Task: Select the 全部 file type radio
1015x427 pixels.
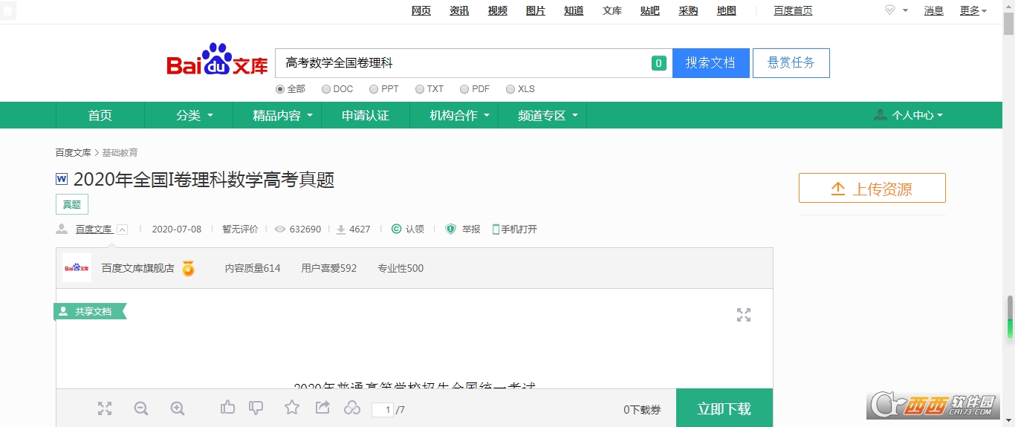Action: click(x=280, y=89)
